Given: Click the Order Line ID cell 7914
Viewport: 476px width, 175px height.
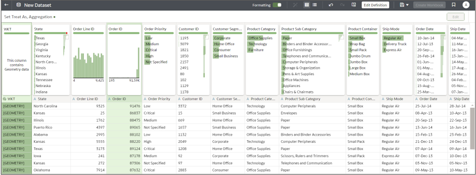Looking at the screenshot, I should pos(89,170).
